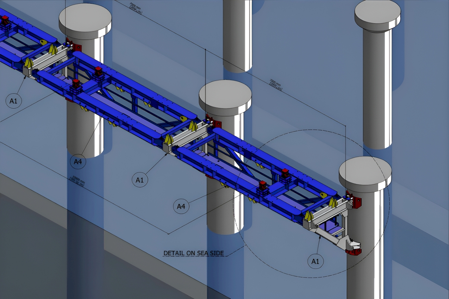
Task: Select the 7400 mm dimension right of center pile
Action: point(276,85)
